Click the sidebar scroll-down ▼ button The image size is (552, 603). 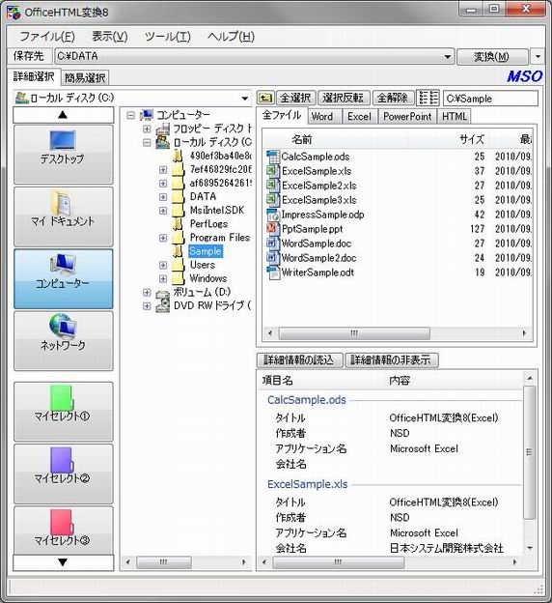pos(64,562)
